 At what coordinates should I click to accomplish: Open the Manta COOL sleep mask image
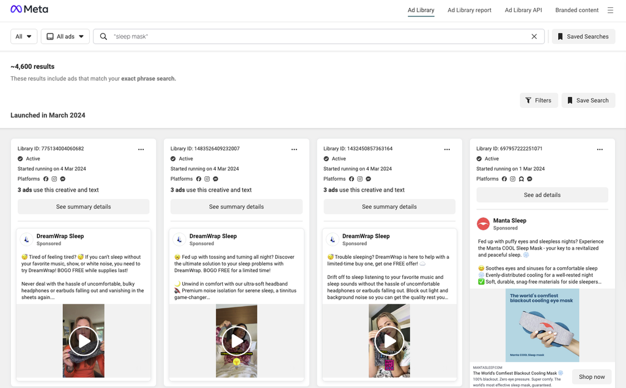tap(542, 325)
